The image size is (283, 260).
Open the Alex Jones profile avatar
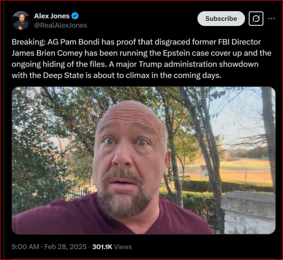click(21, 20)
